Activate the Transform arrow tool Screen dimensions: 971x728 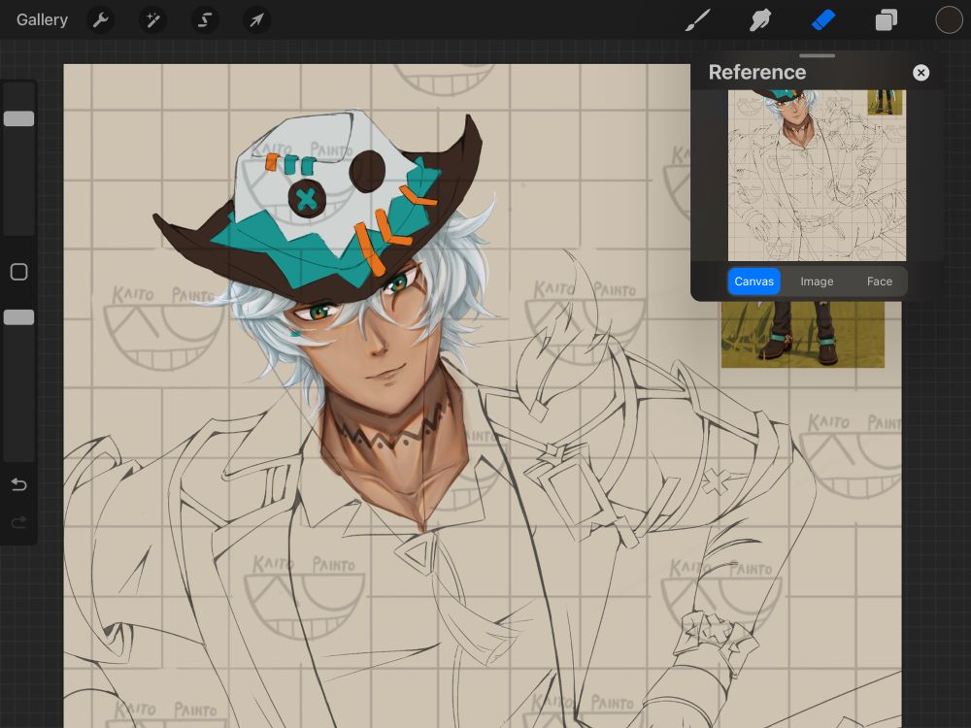pos(256,19)
